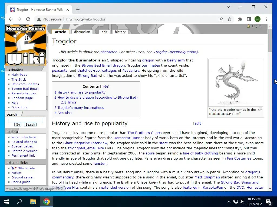Image resolution: width=277 pixels, height=207 pixels.
Task: Open Strong Bad Email sidebar link
Action: click(25, 88)
